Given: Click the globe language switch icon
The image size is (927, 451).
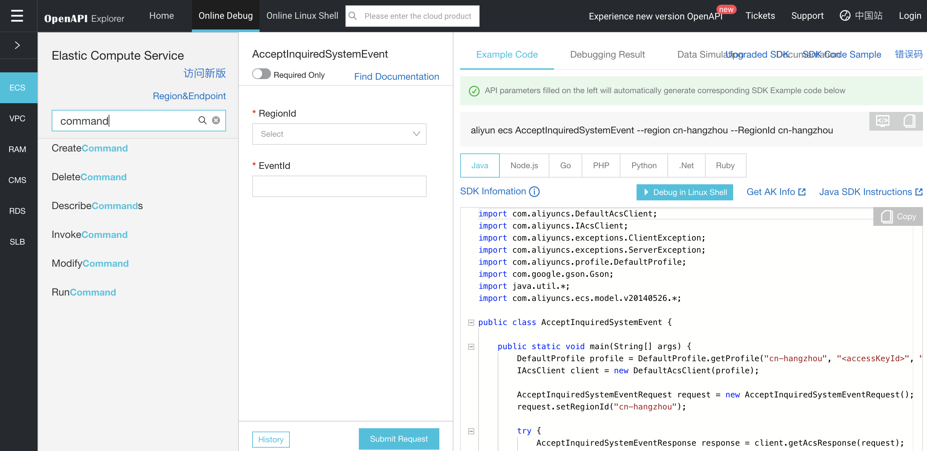Looking at the screenshot, I should pos(845,16).
